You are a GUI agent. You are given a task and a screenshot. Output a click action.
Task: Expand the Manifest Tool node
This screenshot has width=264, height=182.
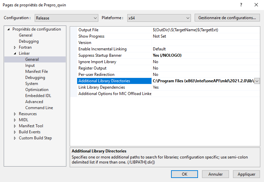point(15,126)
